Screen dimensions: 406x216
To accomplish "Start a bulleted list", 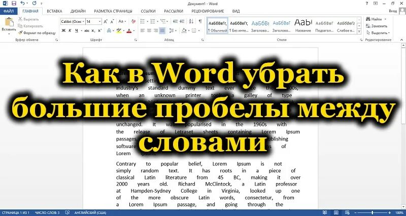I will 143,21.
